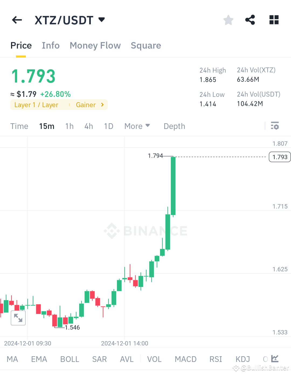Open the Gainer category chevron
The width and height of the screenshot is (291, 374).
coord(102,105)
